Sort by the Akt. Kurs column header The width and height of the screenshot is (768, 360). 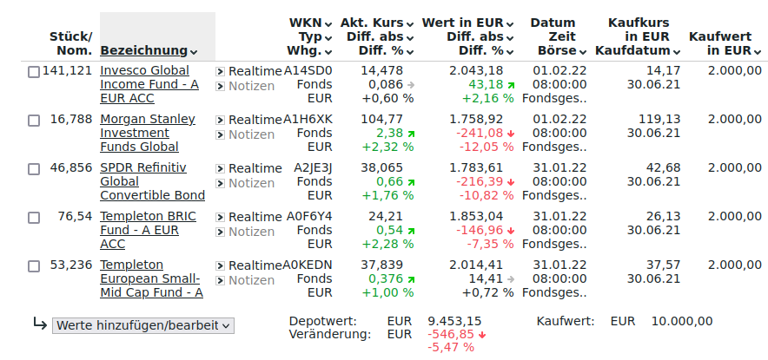coord(376,23)
